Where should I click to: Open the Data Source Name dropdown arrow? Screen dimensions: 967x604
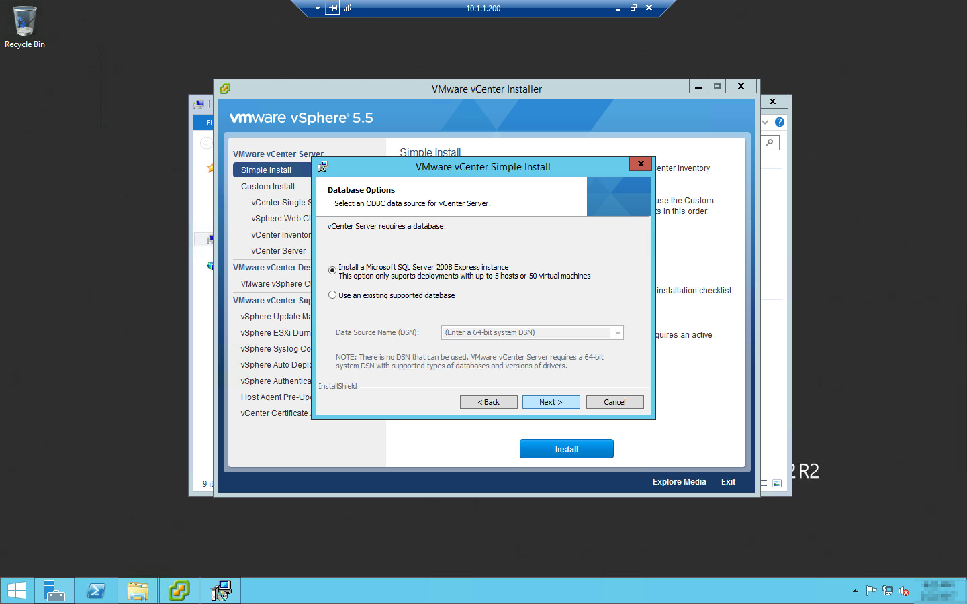coord(618,332)
